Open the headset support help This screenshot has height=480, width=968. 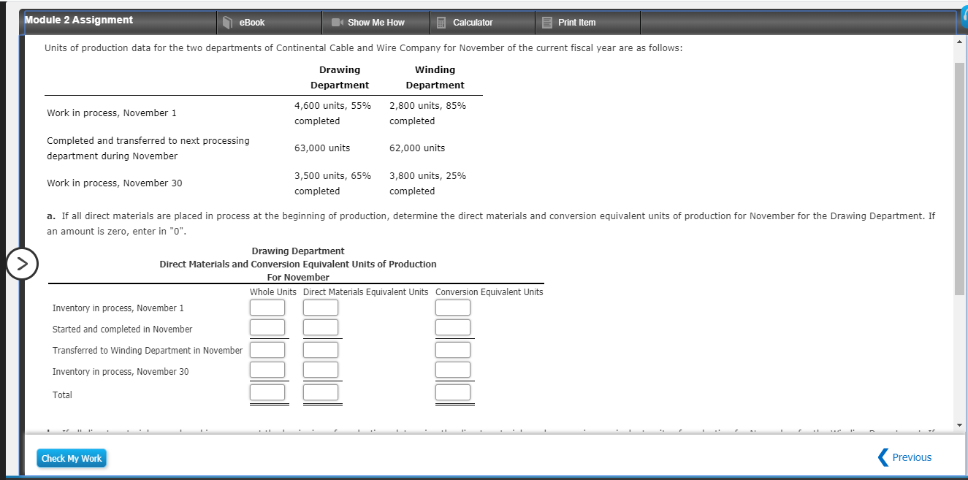click(963, 15)
